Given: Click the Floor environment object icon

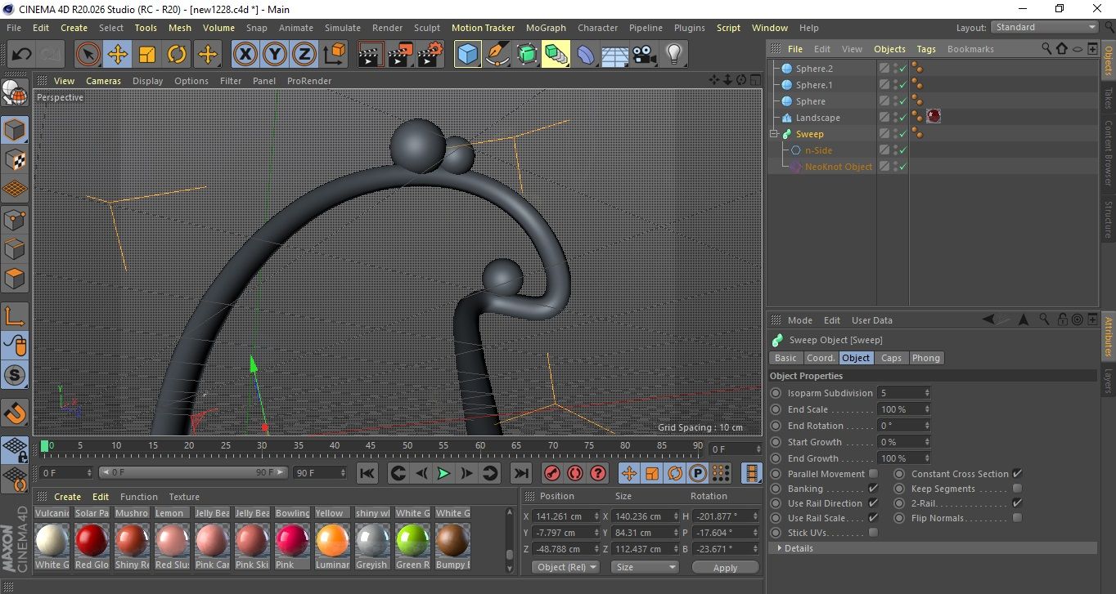Looking at the screenshot, I should (x=615, y=55).
